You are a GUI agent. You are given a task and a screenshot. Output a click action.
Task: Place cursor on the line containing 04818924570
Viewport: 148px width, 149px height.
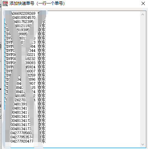25,18
